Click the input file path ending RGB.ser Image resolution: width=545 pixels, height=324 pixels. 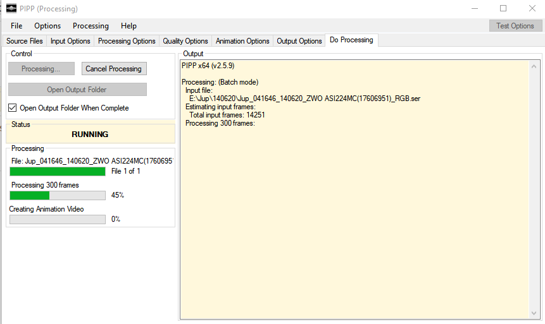coord(304,99)
